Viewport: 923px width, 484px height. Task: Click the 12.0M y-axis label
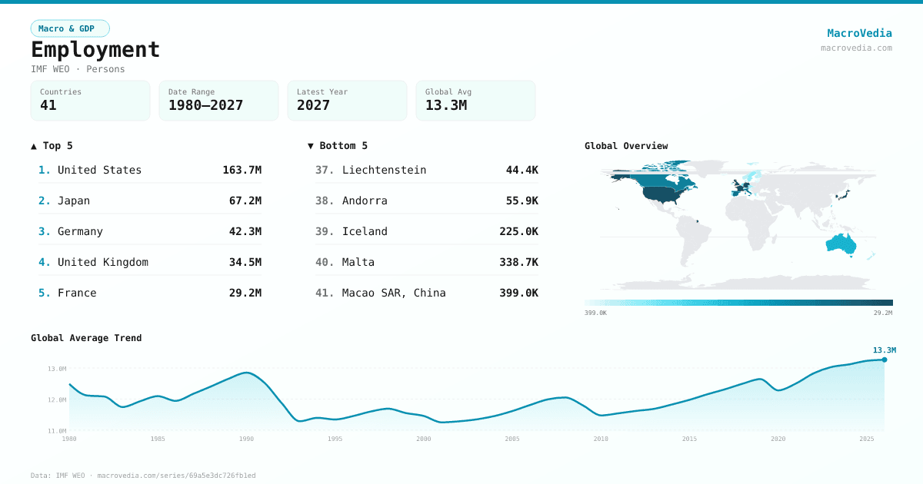coord(58,399)
